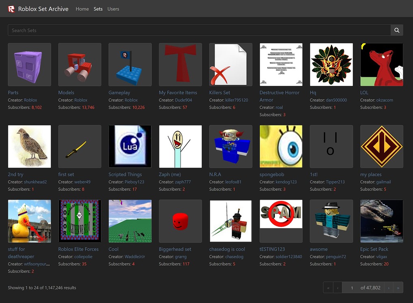Click the previous page arrow icon

(338, 288)
